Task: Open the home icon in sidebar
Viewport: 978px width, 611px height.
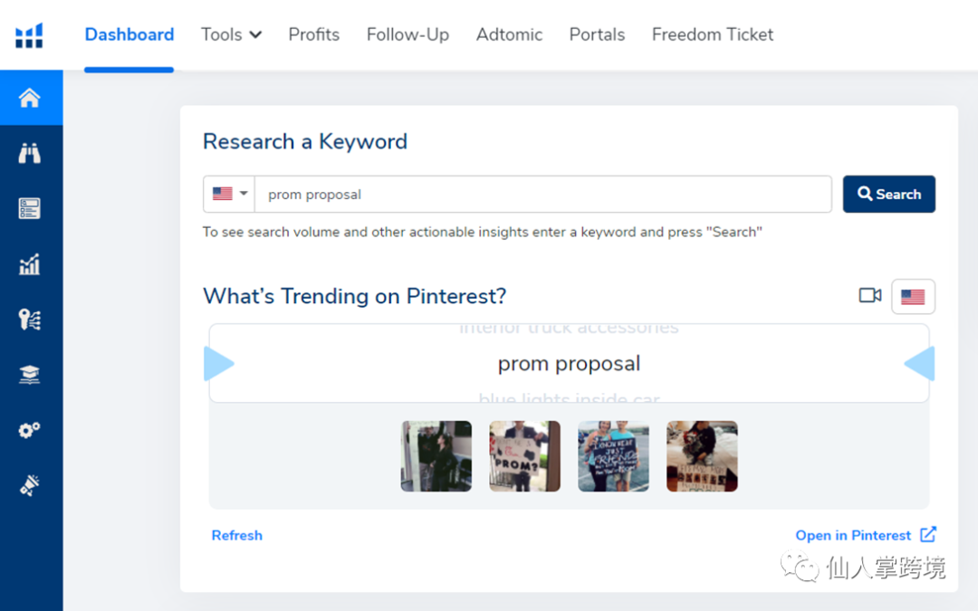Action: pos(30,98)
